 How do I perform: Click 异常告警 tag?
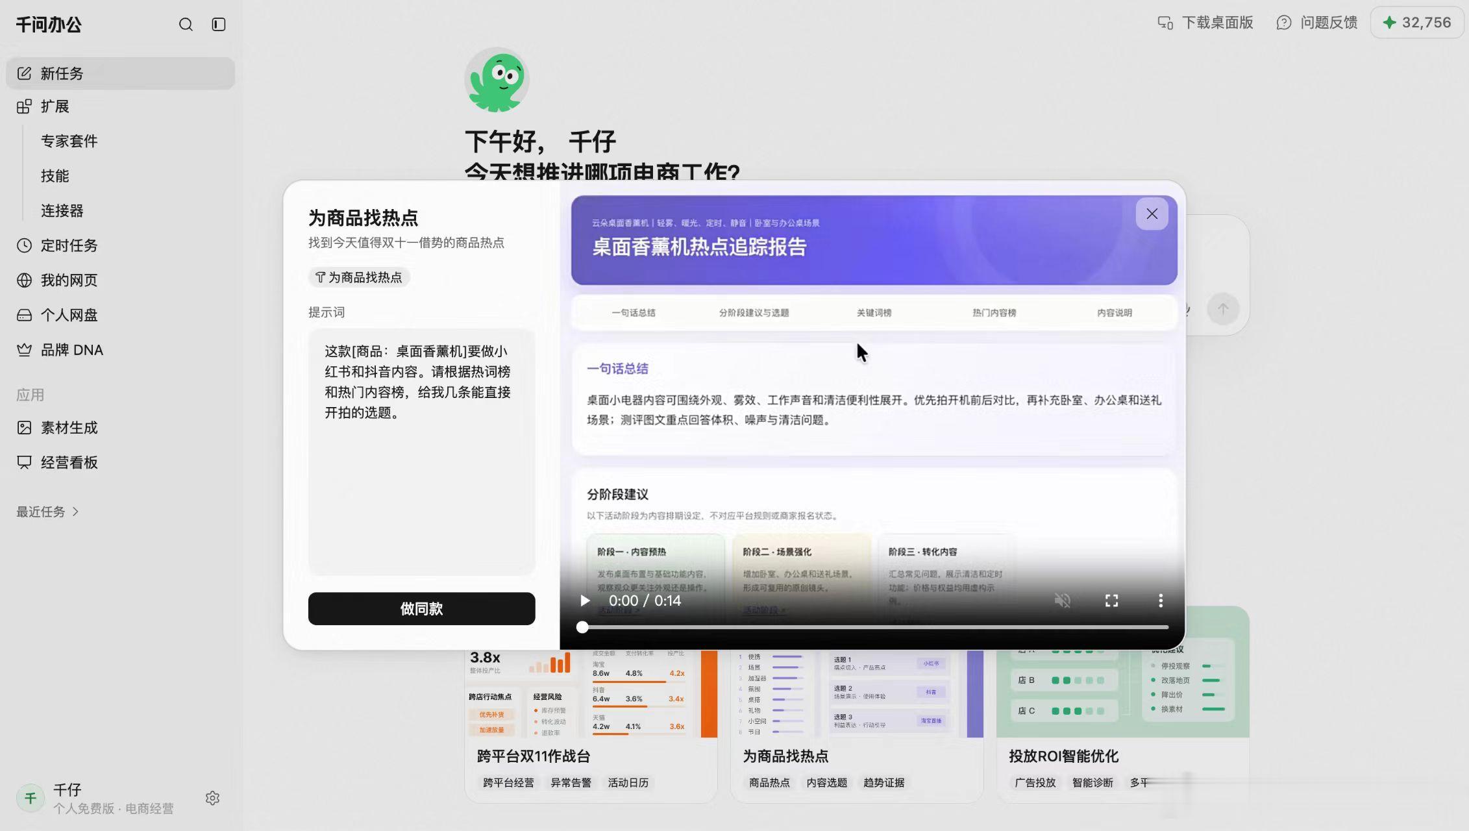tap(571, 783)
